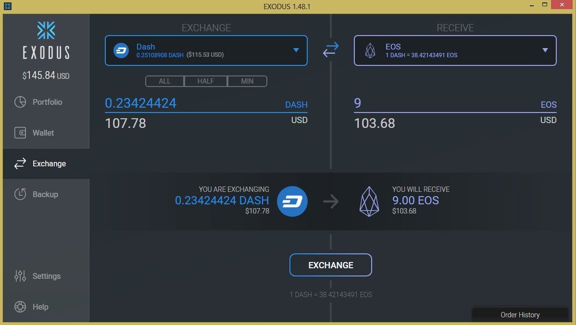Click the EOS coin icon in selector
This screenshot has height=325, width=576.
pyautogui.click(x=370, y=50)
